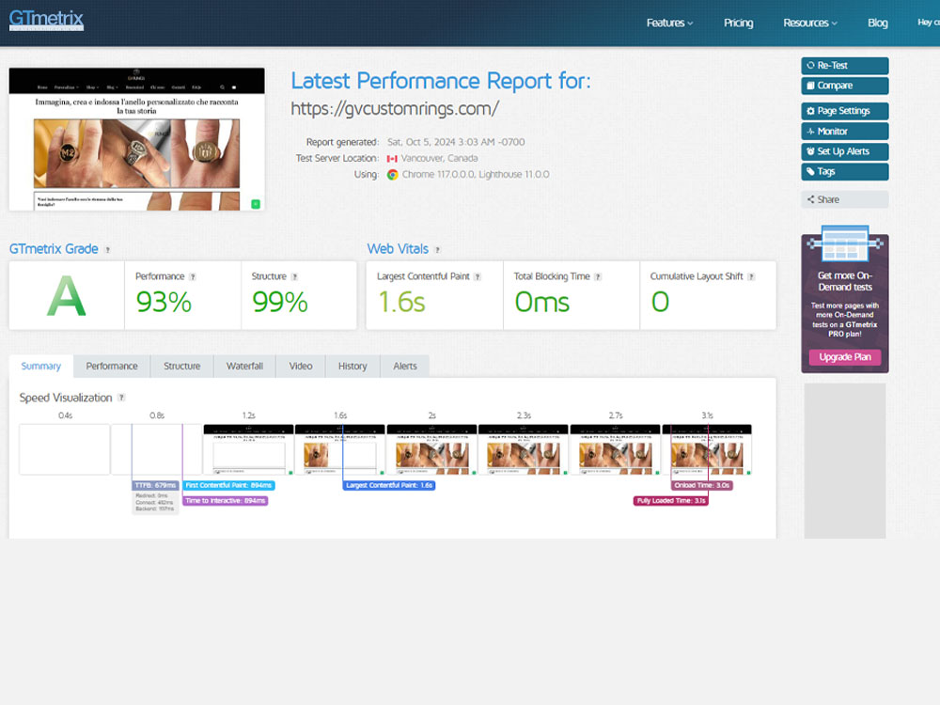
Task: Open the Alerts tab
Action: click(404, 367)
